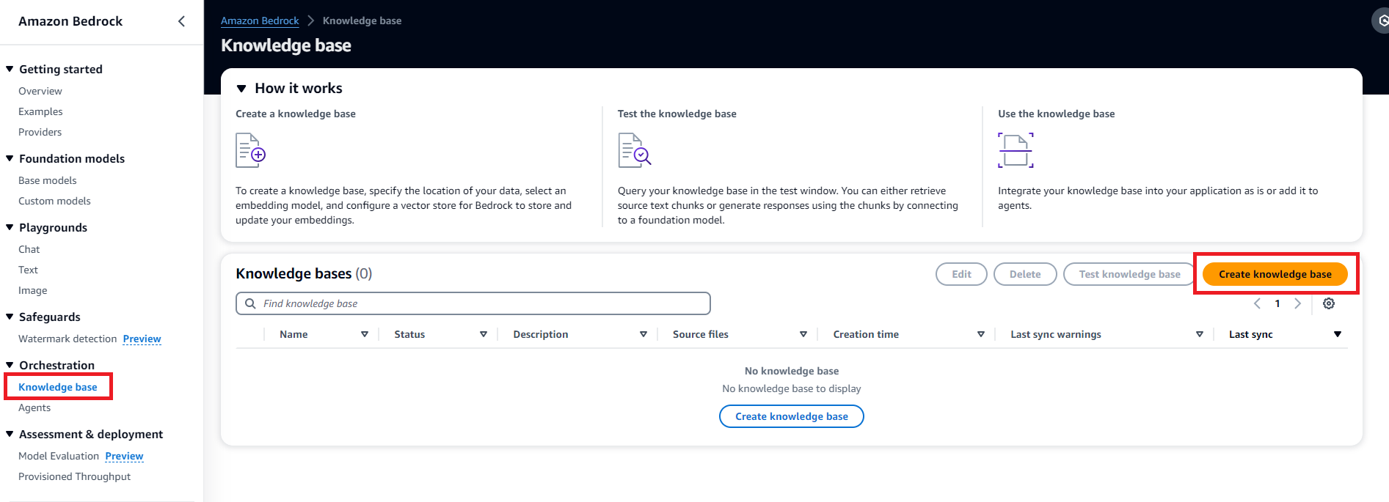This screenshot has width=1389, height=502.
Task: Collapse the Amazon Bedrock sidebar arrow
Action: (181, 21)
